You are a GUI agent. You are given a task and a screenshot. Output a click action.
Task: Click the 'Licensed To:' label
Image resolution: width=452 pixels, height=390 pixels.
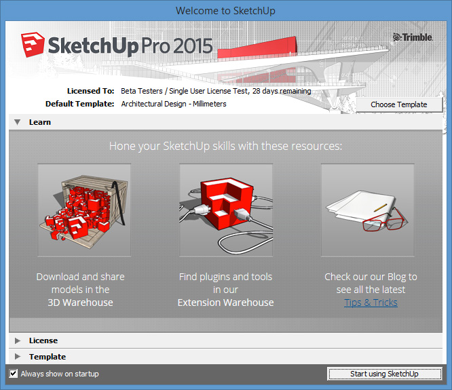point(91,91)
